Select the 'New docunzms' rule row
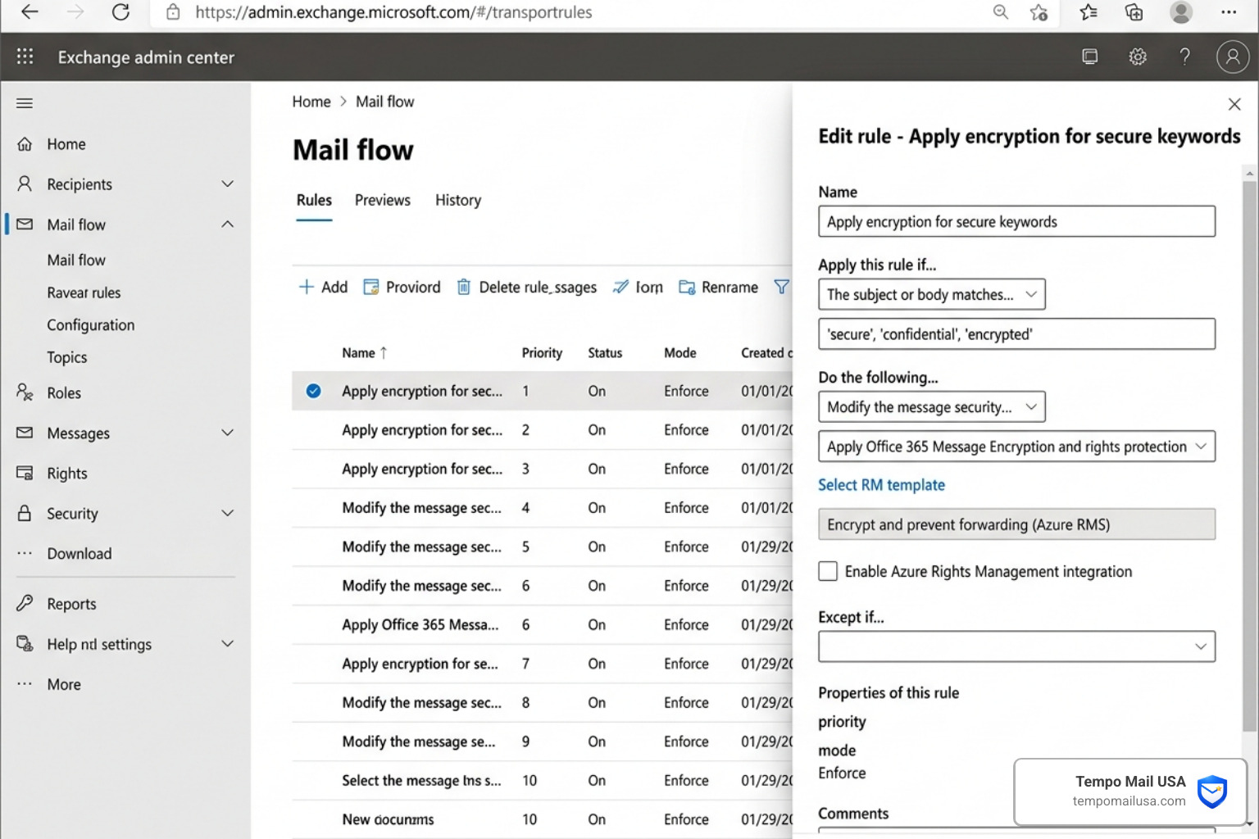The height and width of the screenshot is (839, 1259). point(543,819)
